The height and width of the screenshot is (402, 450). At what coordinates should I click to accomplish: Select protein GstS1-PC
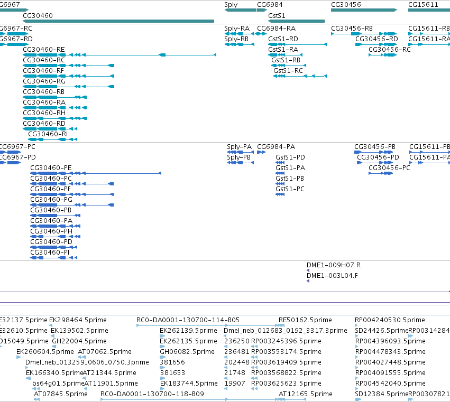pos(280,194)
